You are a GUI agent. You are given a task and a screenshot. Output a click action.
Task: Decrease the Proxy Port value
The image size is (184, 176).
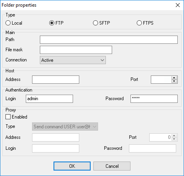pos(174,139)
